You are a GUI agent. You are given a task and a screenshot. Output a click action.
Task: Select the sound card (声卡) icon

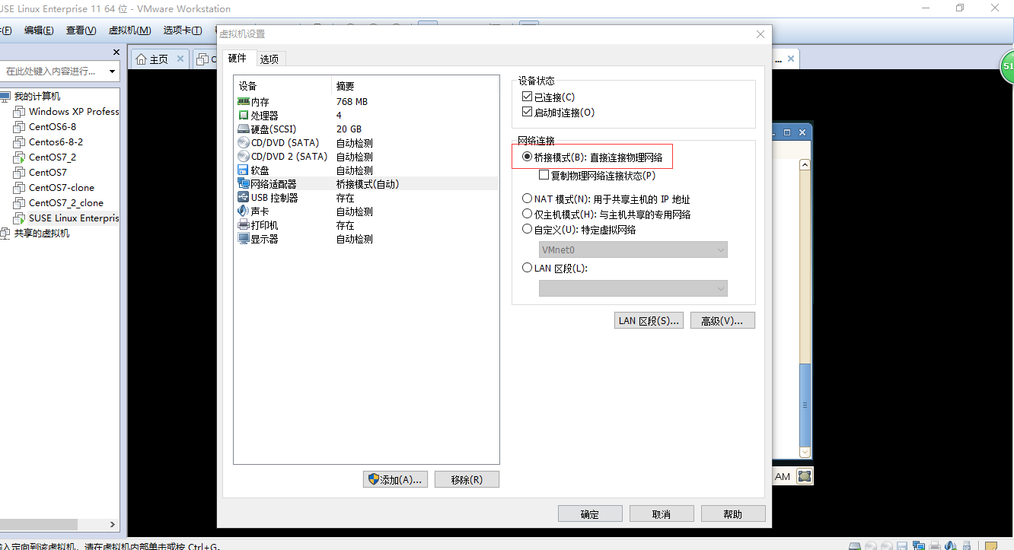coord(244,211)
